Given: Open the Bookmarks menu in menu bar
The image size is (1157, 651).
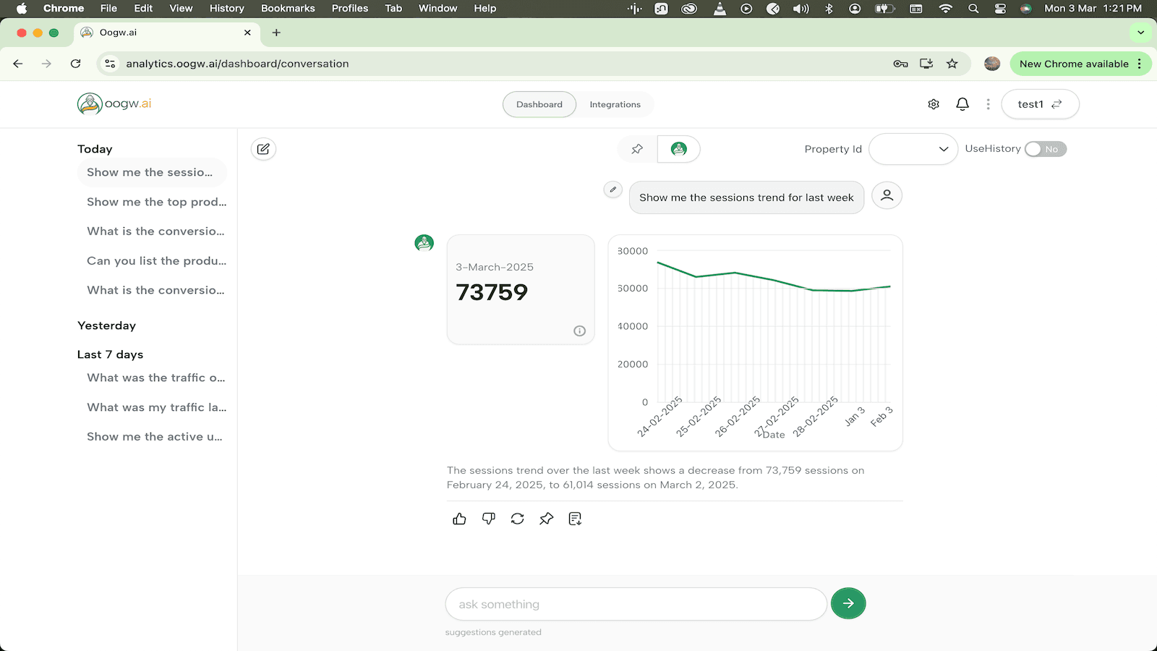Looking at the screenshot, I should pos(288,8).
